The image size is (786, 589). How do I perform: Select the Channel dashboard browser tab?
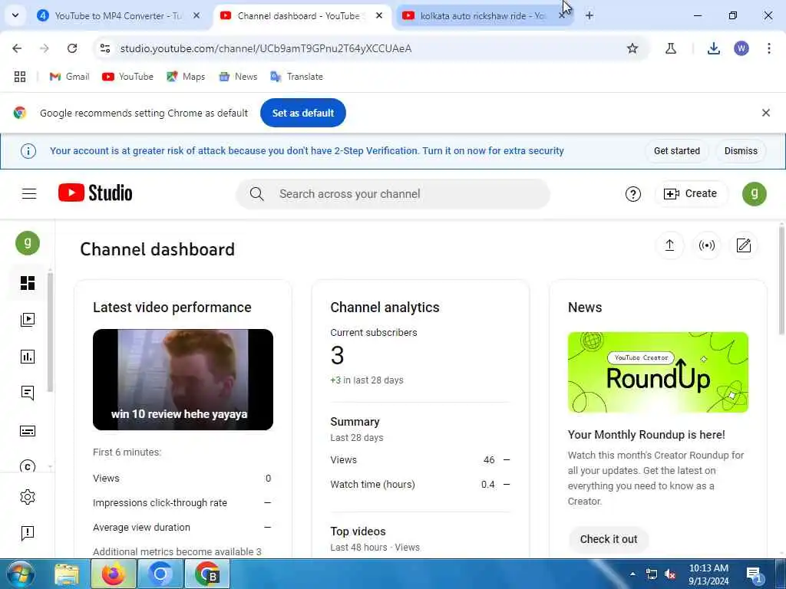[301, 16]
